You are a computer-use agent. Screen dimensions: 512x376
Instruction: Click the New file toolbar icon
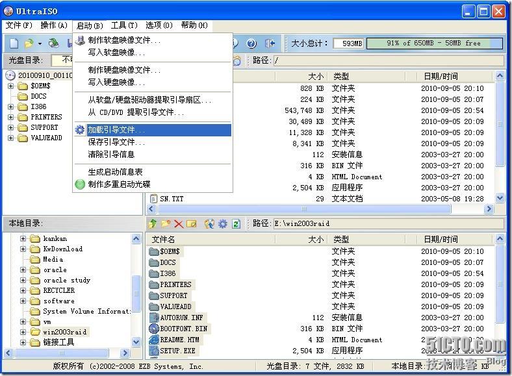[14, 44]
